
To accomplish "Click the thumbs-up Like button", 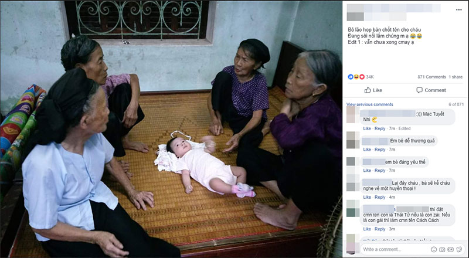I will (373, 90).
